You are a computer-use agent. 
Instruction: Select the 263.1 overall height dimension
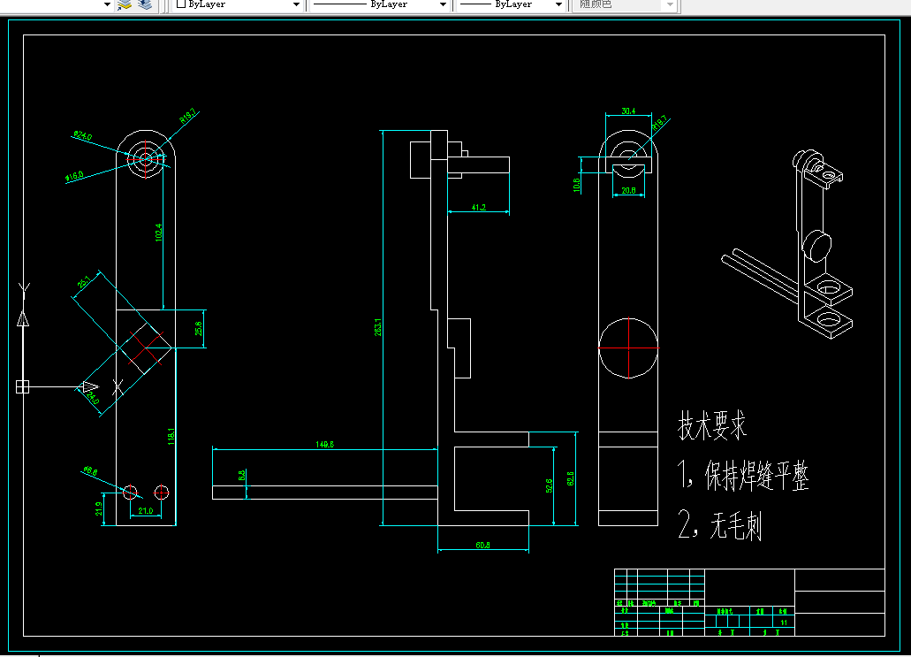click(x=377, y=327)
